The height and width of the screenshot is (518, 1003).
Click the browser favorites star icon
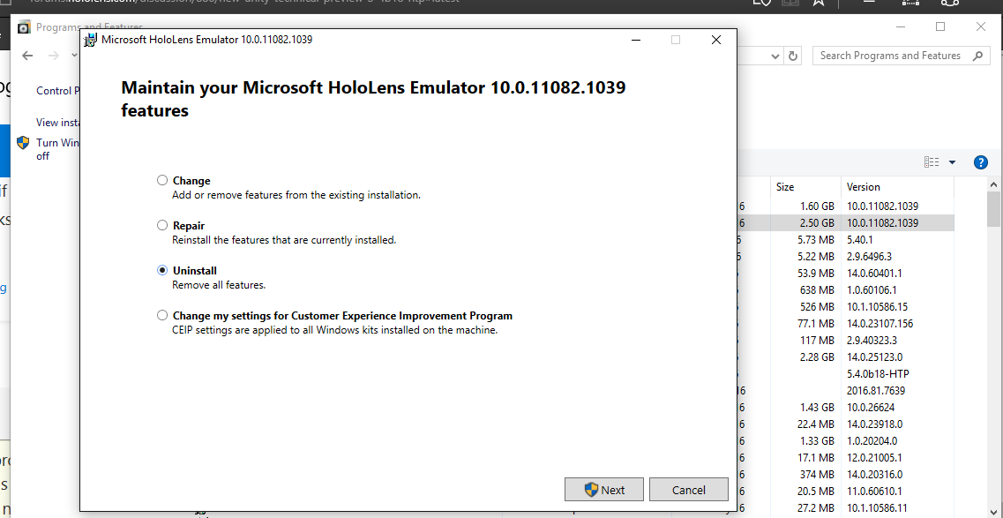pos(818,3)
